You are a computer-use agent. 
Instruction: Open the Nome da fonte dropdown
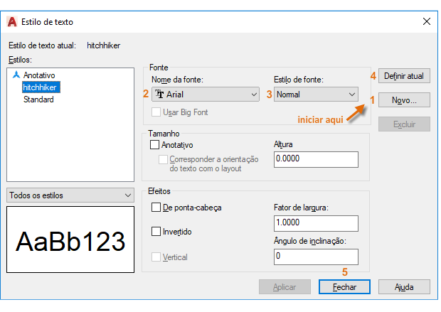coord(206,94)
